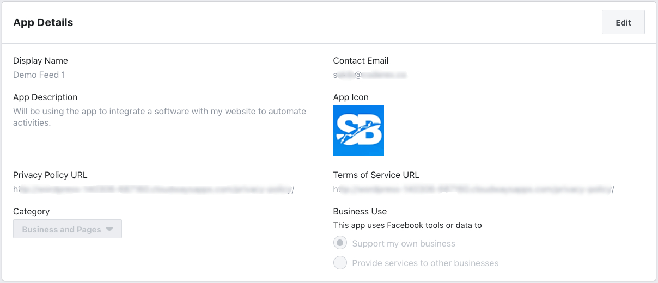Click the Terms of Service URL label
Screen dimensions: 658x283
[x=376, y=175]
